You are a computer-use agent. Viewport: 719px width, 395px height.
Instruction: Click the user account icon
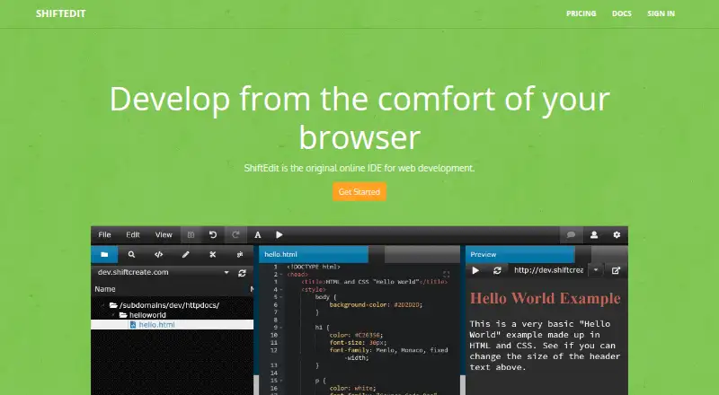point(594,234)
